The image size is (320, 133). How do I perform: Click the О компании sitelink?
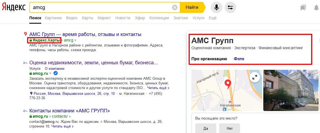55,68
